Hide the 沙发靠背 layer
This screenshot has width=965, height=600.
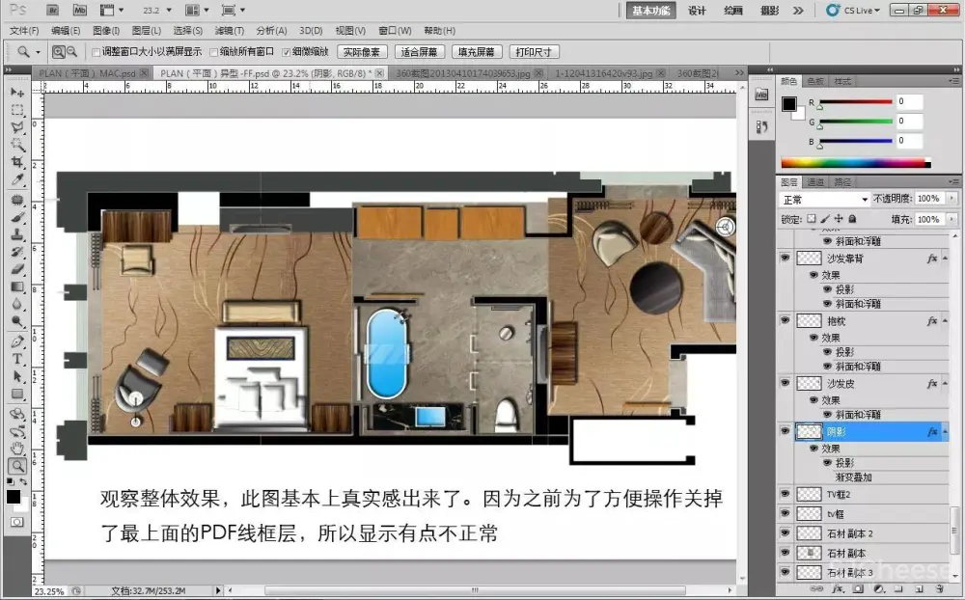pos(785,259)
